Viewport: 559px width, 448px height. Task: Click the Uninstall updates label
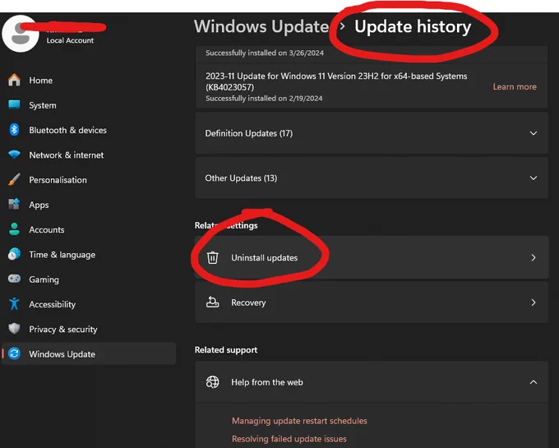[x=264, y=257]
